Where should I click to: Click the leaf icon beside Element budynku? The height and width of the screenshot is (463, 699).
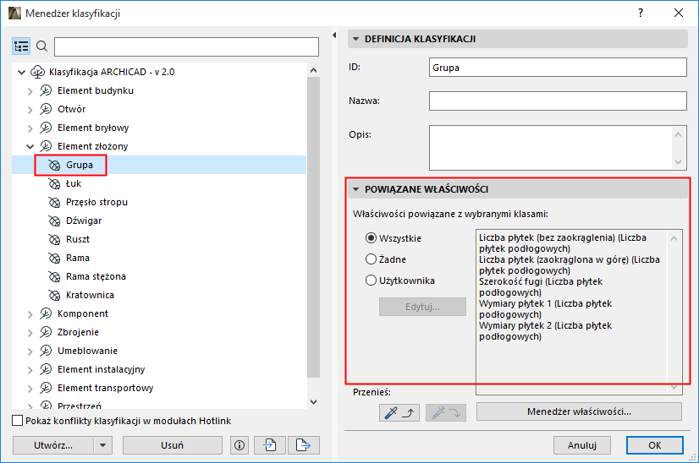click(x=46, y=90)
